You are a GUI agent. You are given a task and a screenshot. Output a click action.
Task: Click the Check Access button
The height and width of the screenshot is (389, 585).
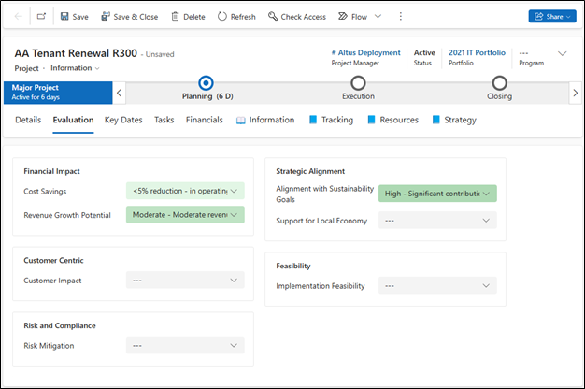click(x=296, y=16)
